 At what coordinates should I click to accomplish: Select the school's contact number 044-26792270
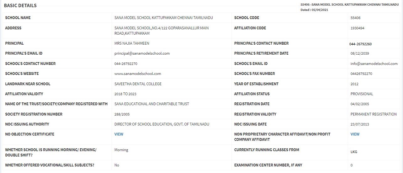pos(126,64)
